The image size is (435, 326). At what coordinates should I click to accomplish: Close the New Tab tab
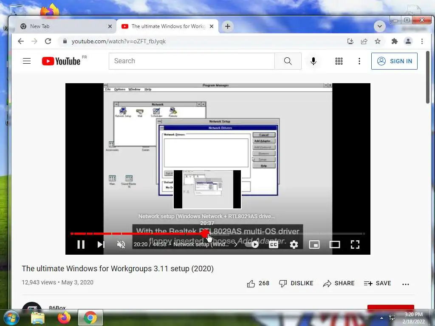click(x=110, y=26)
